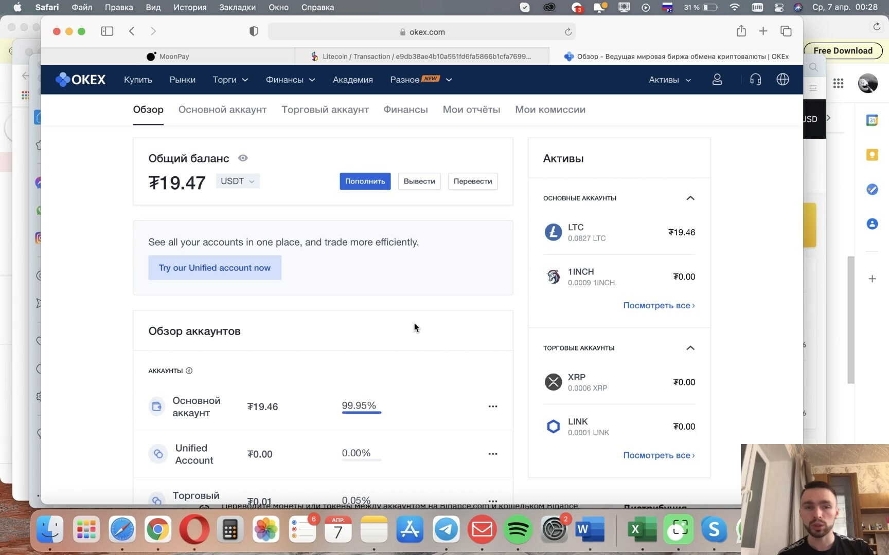
Task: Click the info icon next to АККАУНТЫ
Action: pos(189,371)
